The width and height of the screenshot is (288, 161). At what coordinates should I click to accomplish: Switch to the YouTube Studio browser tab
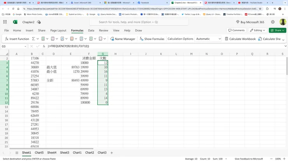point(253,3)
